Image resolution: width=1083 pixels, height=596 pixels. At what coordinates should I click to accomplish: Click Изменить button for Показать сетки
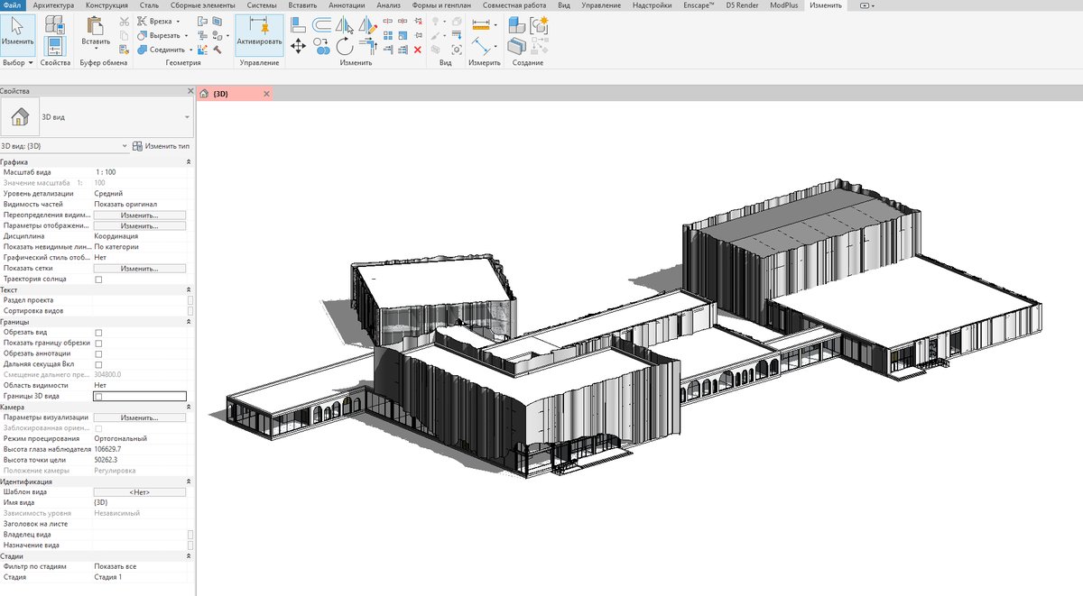pyautogui.click(x=140, y=269)
